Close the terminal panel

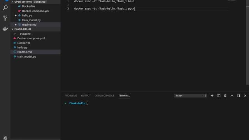(x=245, y=96)
